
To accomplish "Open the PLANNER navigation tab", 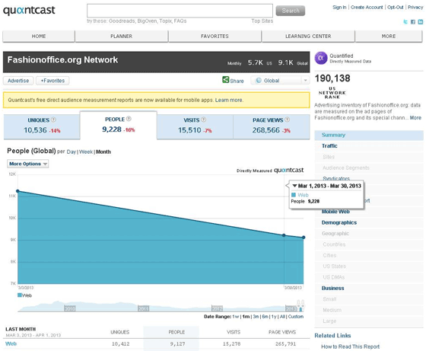I will pos(122,36).
